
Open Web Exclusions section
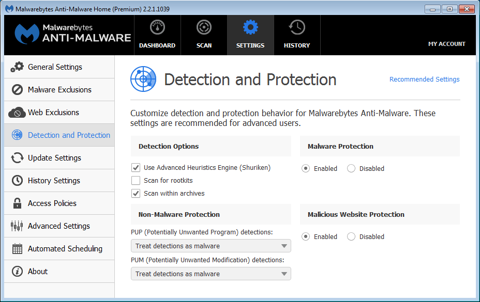coord(59,113)
